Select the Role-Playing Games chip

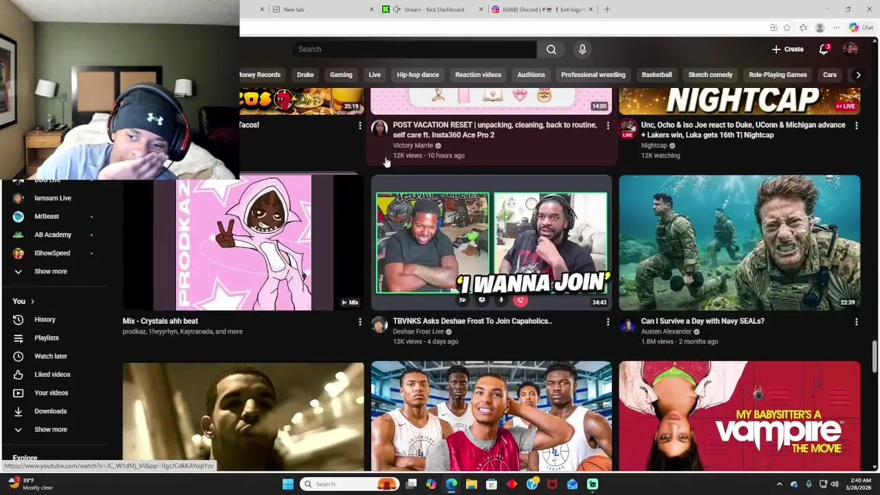[x=778, y=75]
